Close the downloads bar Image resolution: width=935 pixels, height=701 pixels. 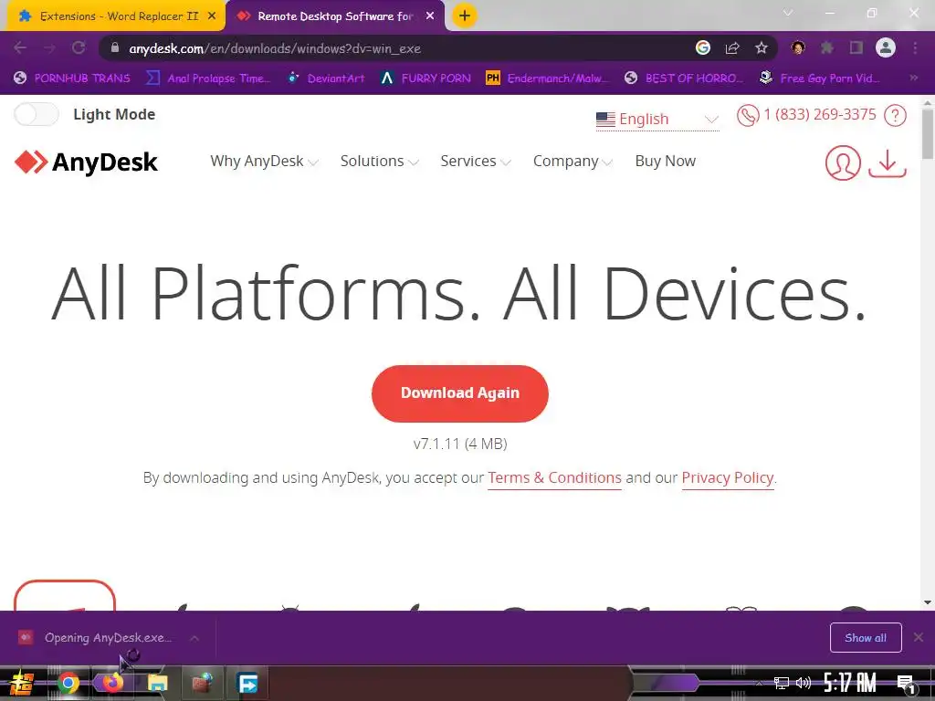(x=919, y=638)
